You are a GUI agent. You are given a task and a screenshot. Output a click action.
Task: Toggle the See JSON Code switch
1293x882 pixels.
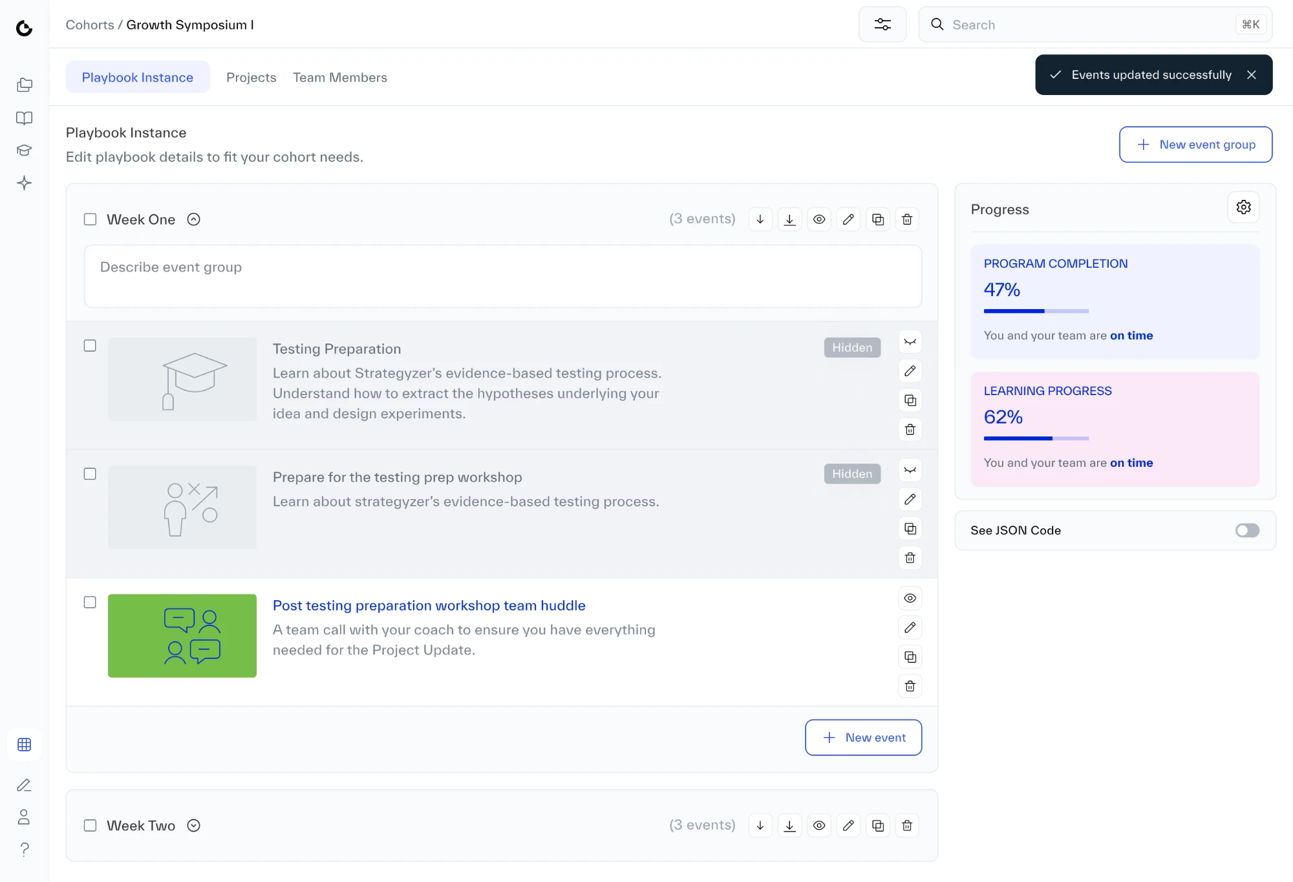[x=1247, y=530]
